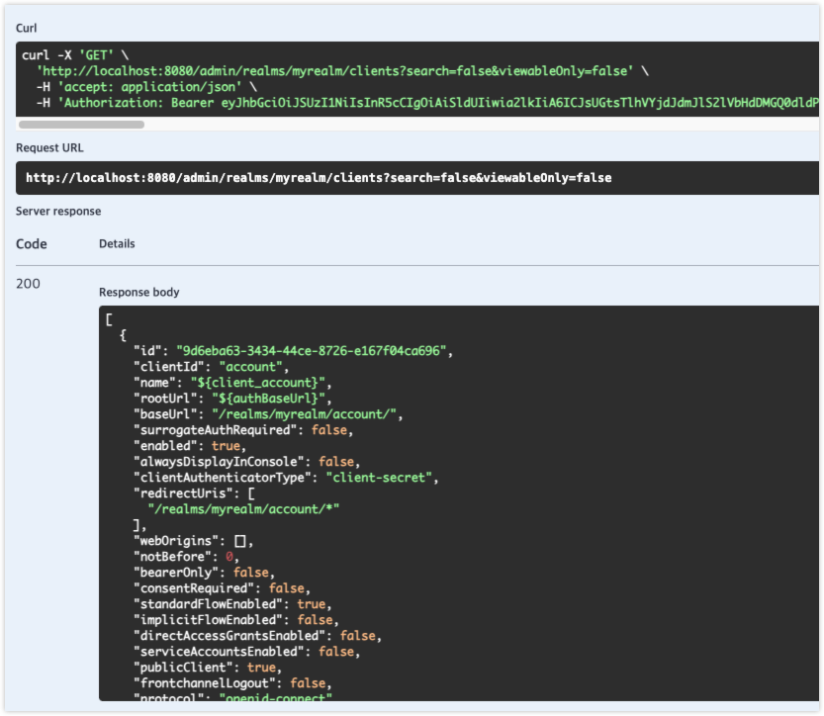This screenshot has width=824, height=716.
Task: Click the baseUrl value "/realms/myrealm/account/"
Action: pos(305,414)
